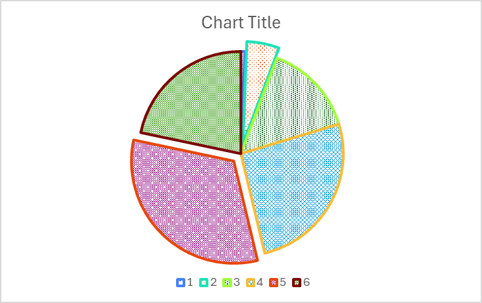Click the Chart Title text
Viewport: 482px width, 303px height.
241,22
